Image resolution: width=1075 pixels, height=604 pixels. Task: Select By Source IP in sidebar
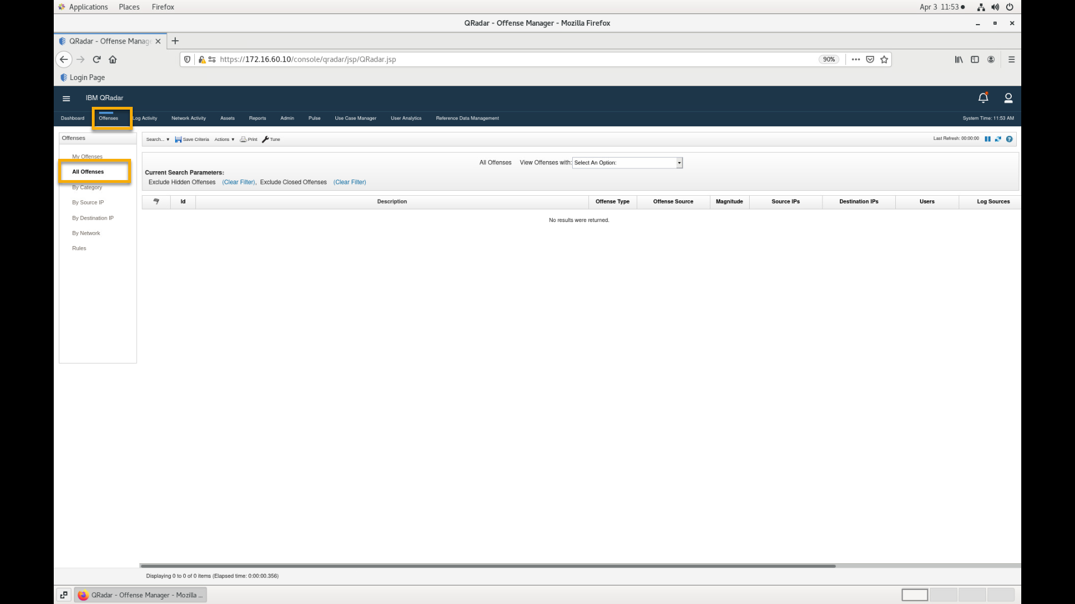[x=88, y=202]
